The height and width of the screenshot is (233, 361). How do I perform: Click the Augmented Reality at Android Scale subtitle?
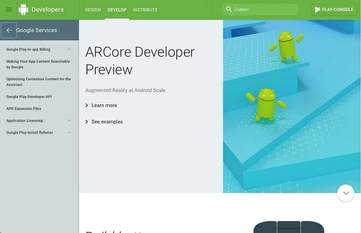125,90
